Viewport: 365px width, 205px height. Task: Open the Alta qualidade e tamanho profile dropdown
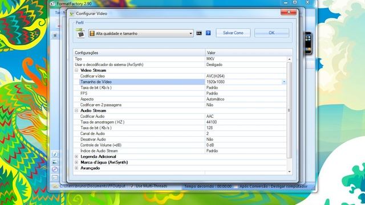click(x=141, y=34)
